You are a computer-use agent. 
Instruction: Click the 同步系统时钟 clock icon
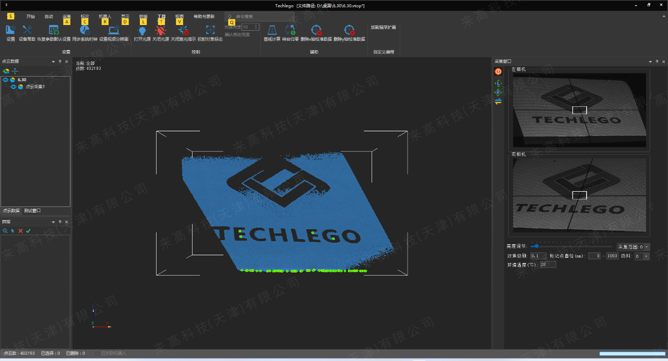pos(85,31)
